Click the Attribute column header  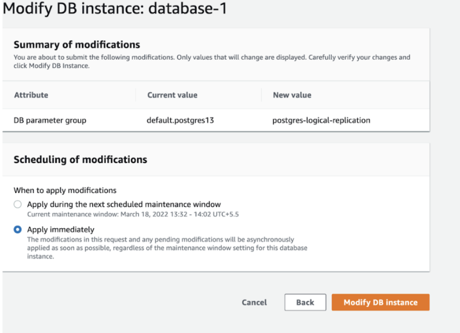click(31, 95)
